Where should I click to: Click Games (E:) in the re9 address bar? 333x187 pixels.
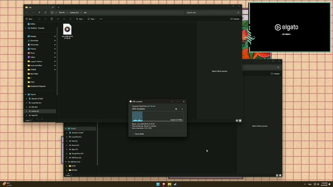tap(74, 12)
